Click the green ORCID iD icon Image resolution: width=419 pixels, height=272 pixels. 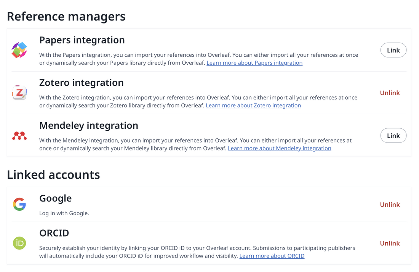pyautogui.click(x=19, y=243)
